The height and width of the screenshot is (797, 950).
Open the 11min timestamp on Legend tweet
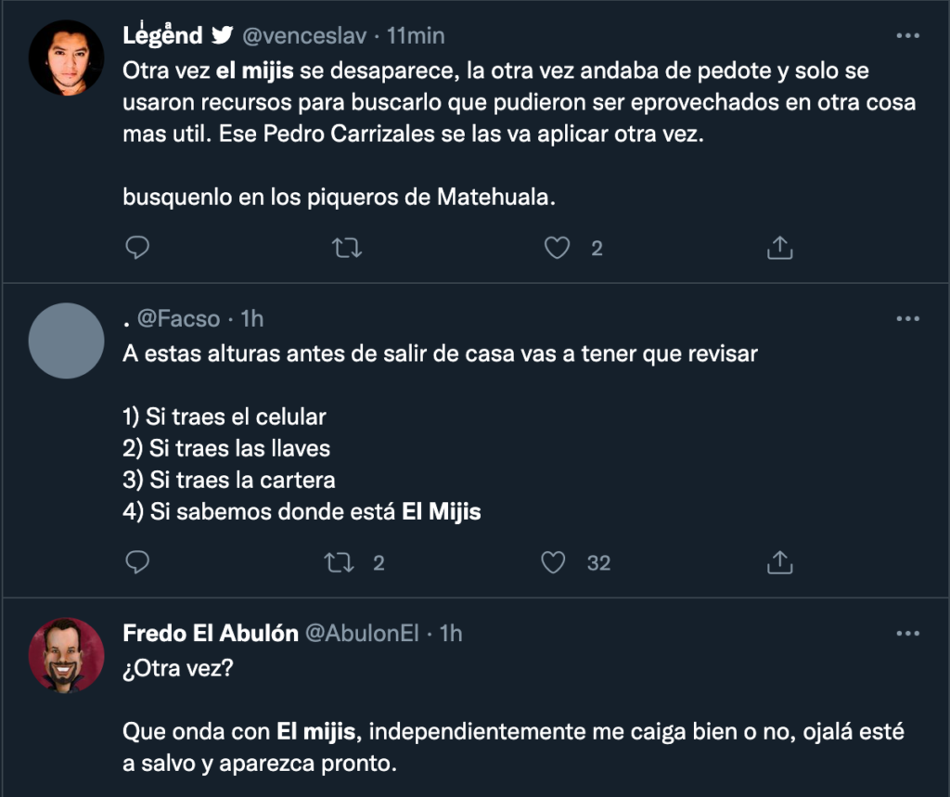tap(416, 36)
